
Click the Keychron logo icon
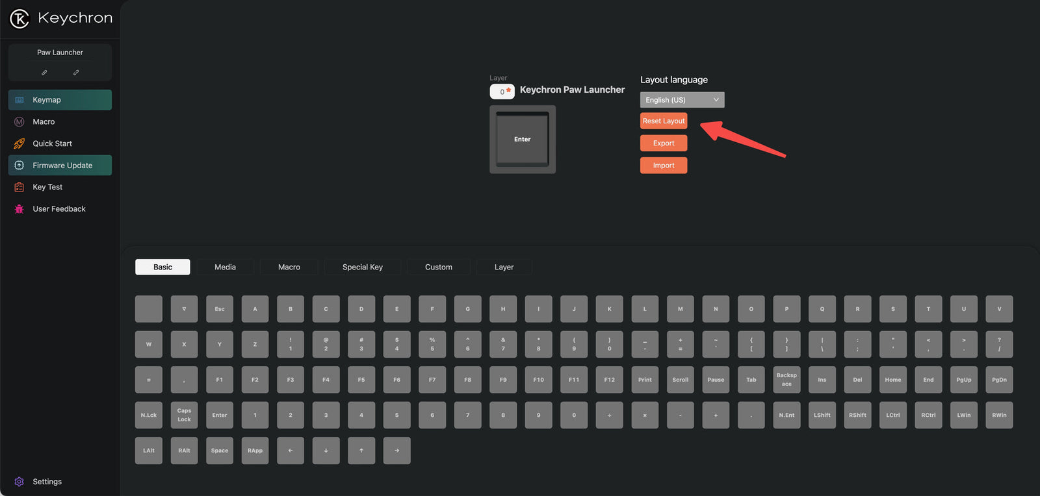[x=19, y=19]
